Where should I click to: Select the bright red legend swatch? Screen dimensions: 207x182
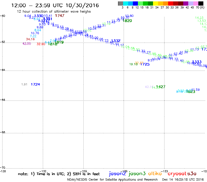click(x=171, y=3)
